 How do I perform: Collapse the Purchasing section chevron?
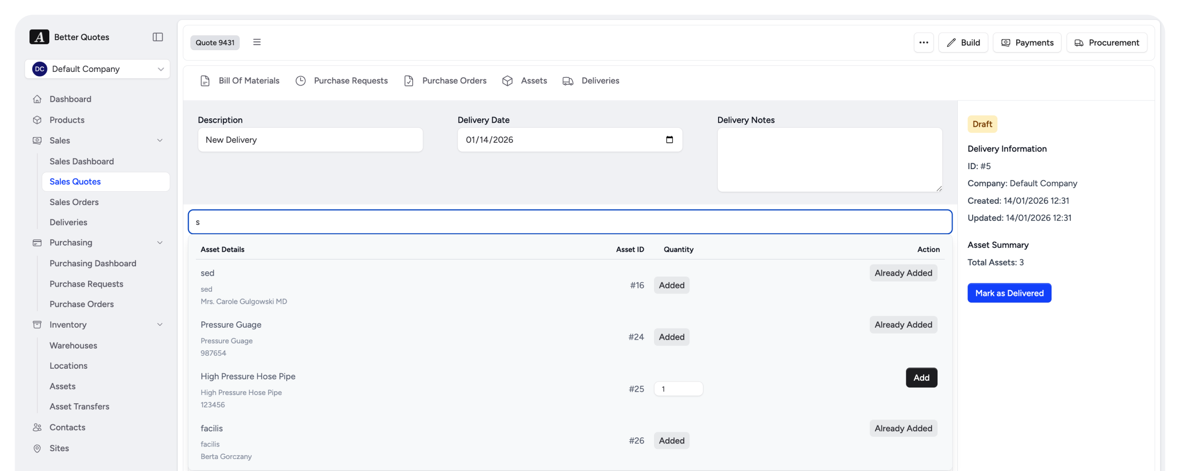[160, 243]
